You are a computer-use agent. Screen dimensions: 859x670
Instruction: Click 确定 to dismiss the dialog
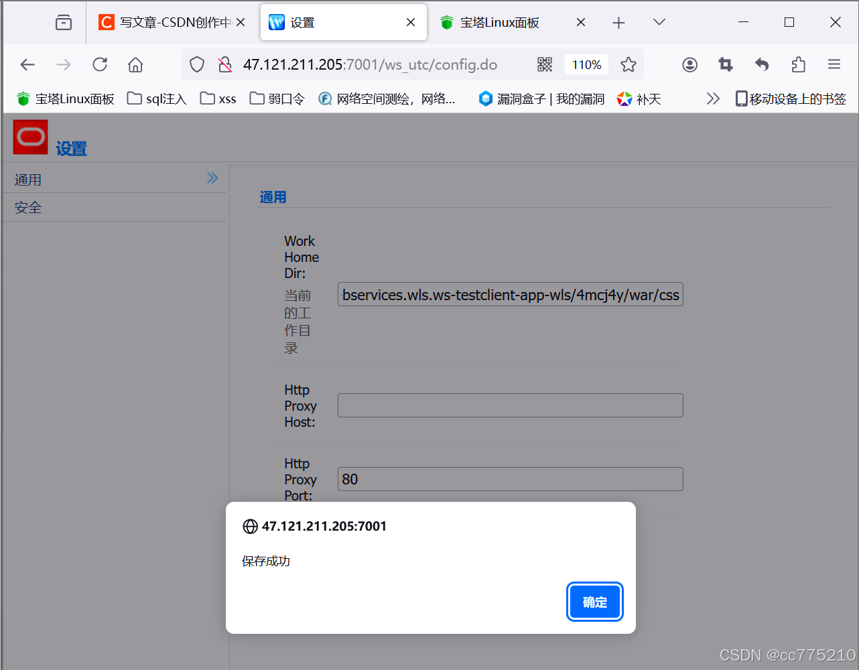coord(595,602)
